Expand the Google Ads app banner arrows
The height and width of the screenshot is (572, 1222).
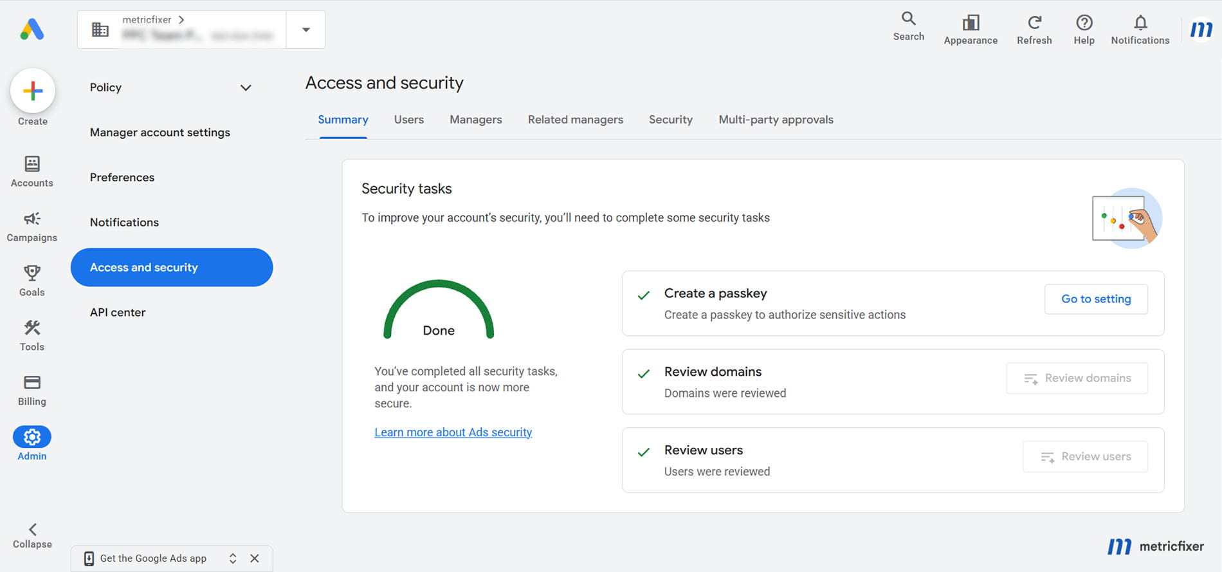(x=233, y=558)
